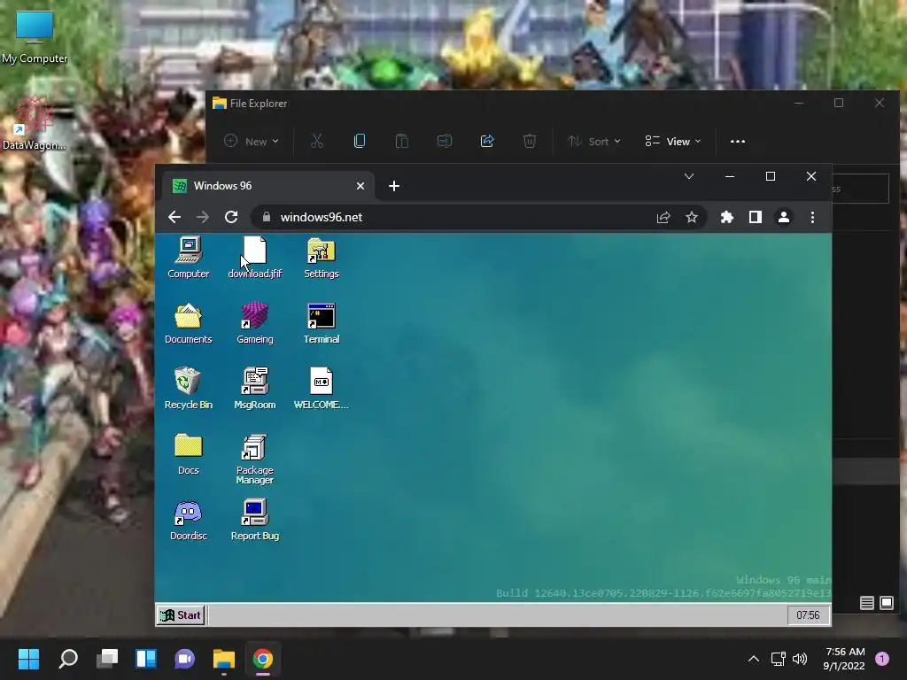Open New dropdown in File Explorer

(x=251, y=141)
